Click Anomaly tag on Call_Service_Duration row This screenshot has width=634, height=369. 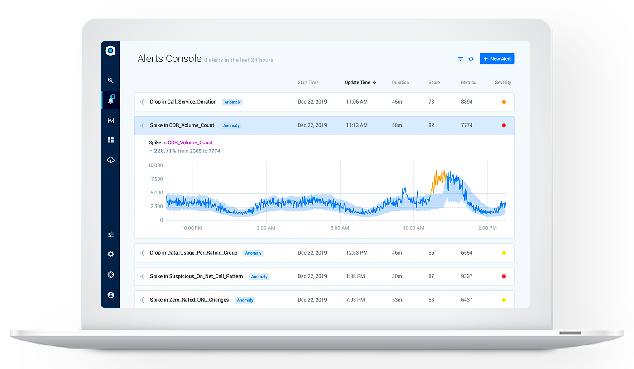[x=232, y=102]
